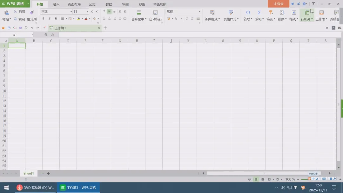Add a new document tab with plus button

(105, 28)
